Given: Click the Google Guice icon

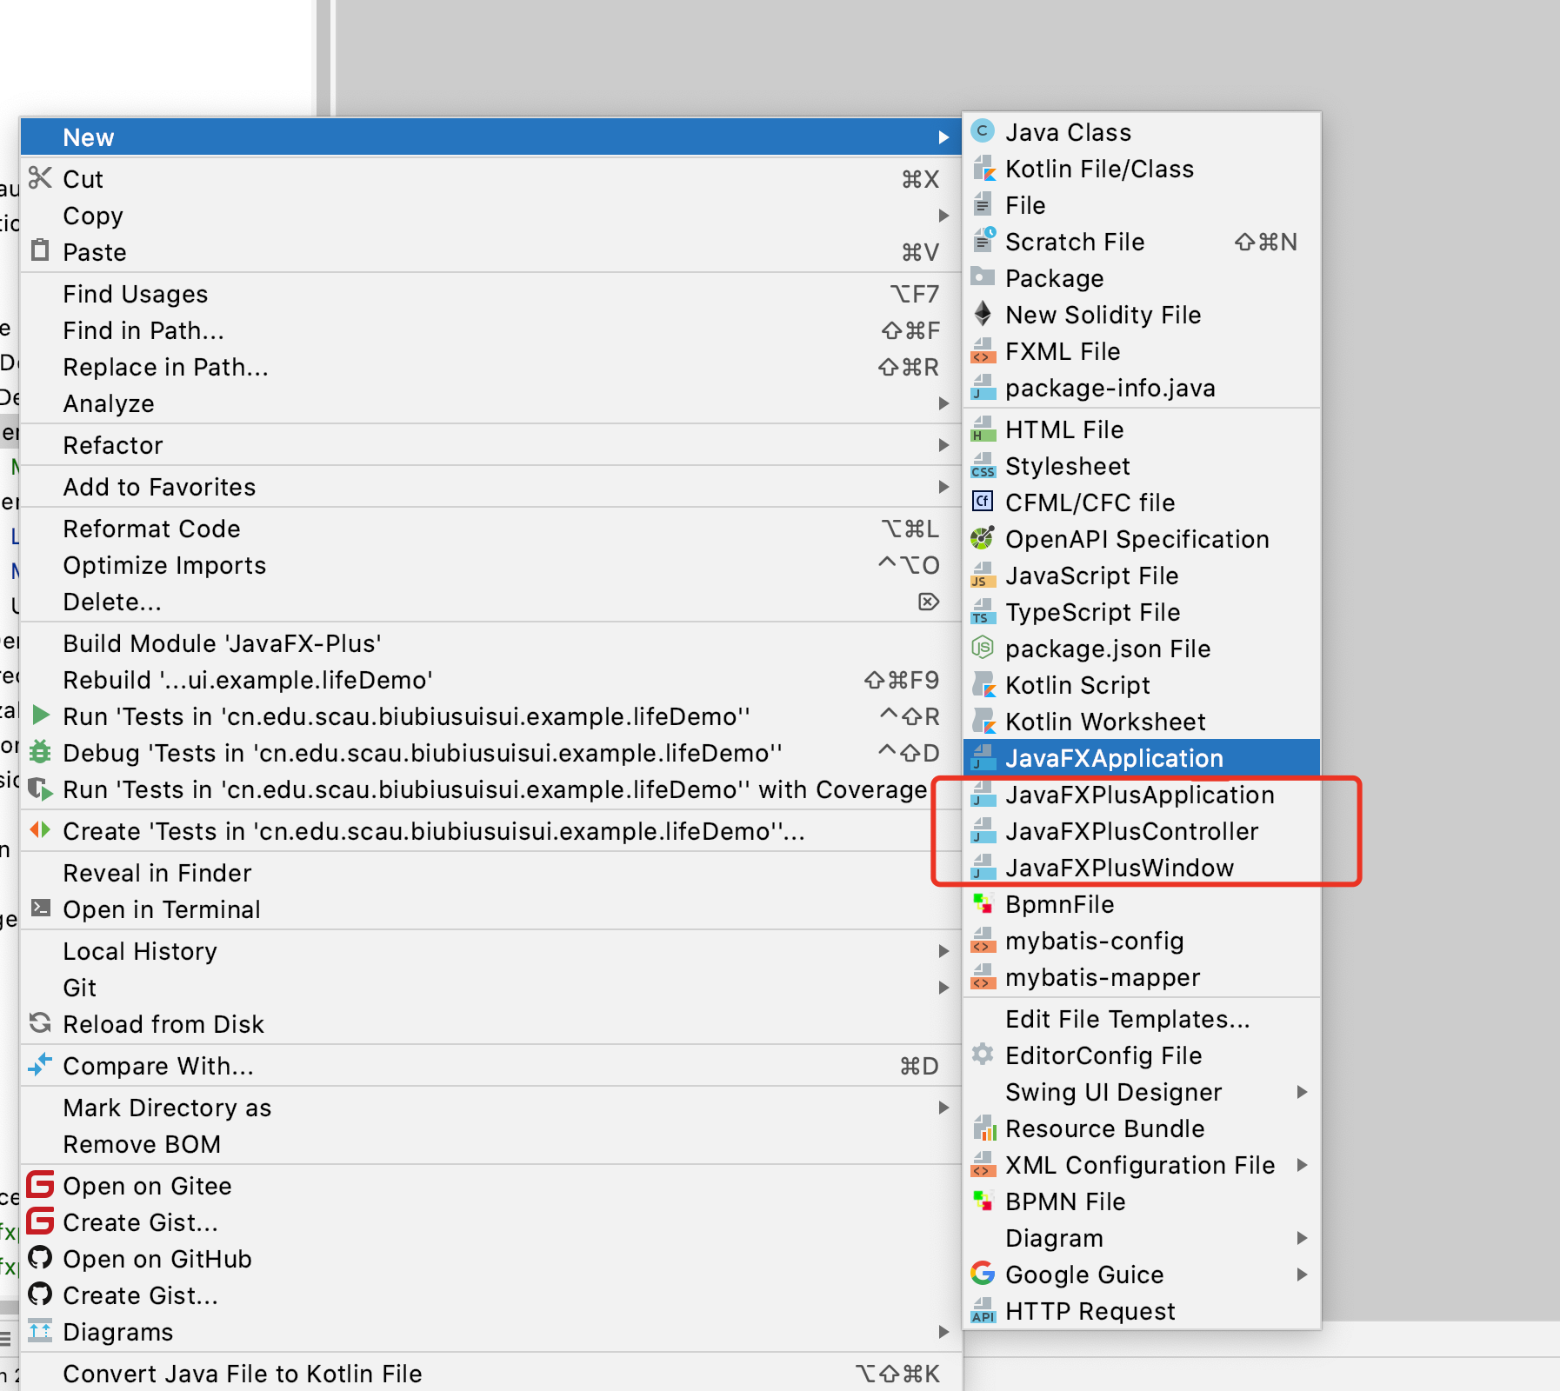Looking at the screenshot, I should tap(983, 1275).
